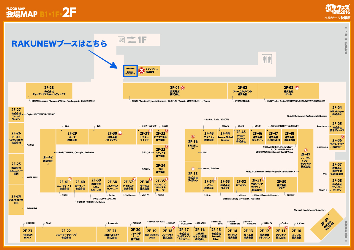
Task: Click the down arrow below 秋葉原駅方面
Action: [x=346, y=241]
